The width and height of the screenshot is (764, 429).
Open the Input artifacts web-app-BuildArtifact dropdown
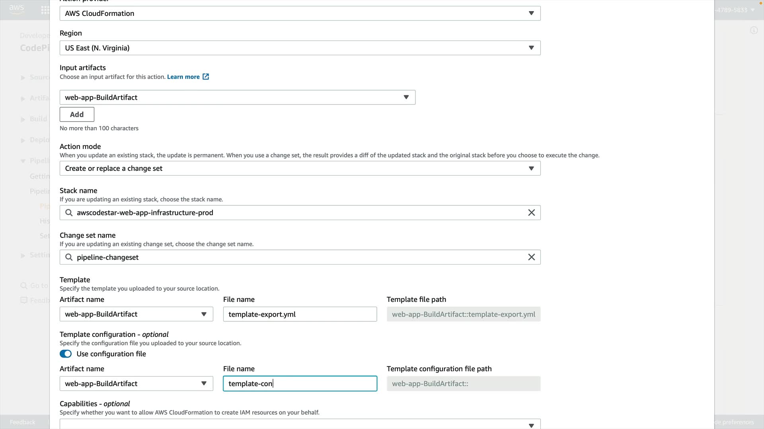pyautogui.click(x=237, y=97)
